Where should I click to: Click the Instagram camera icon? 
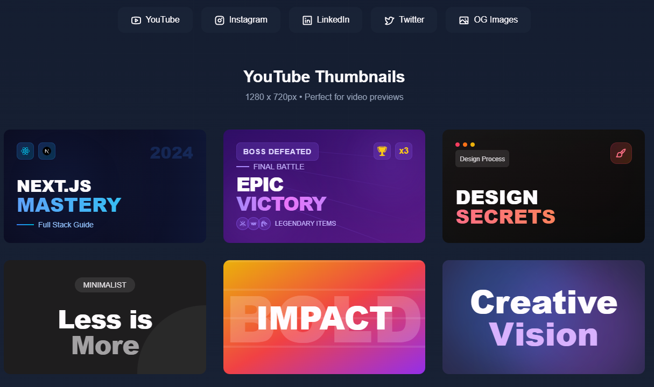pos(220,20)
